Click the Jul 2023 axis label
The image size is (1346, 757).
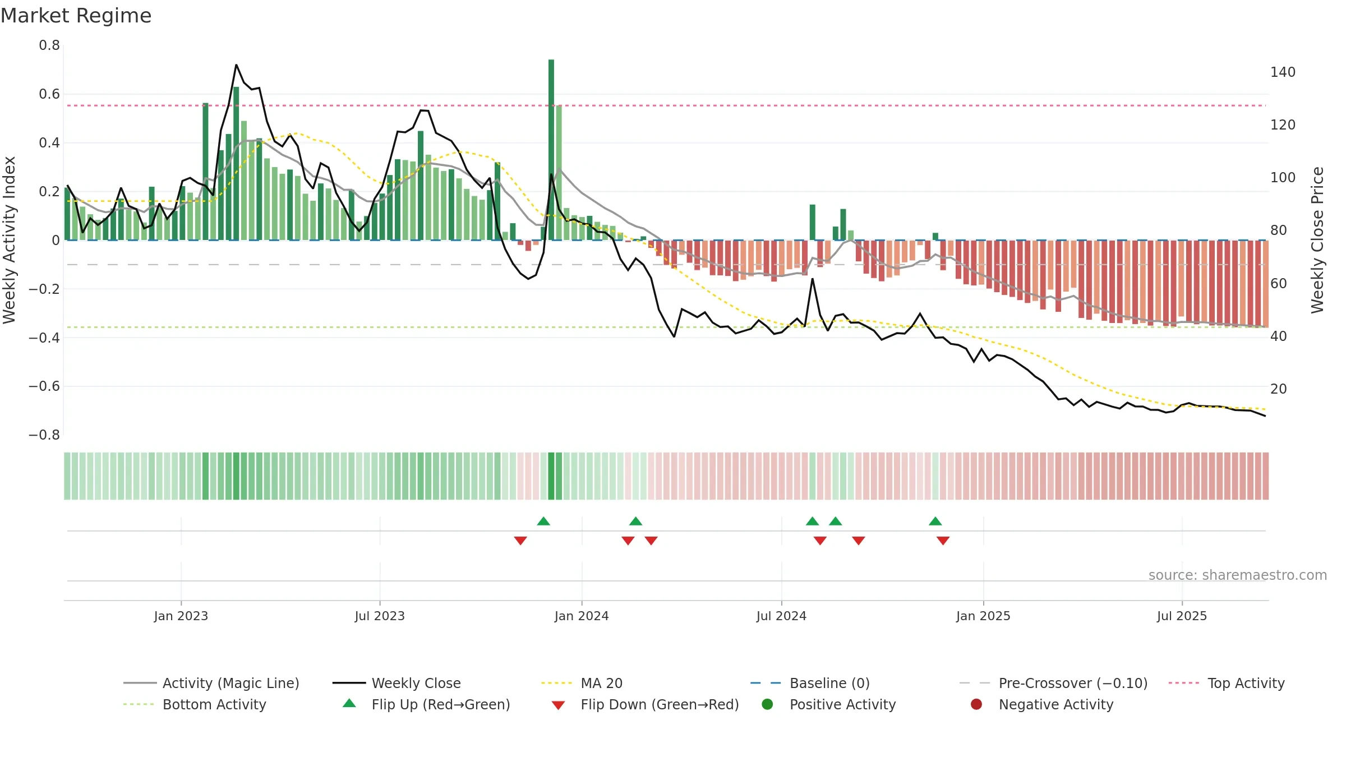pos(380,616)
